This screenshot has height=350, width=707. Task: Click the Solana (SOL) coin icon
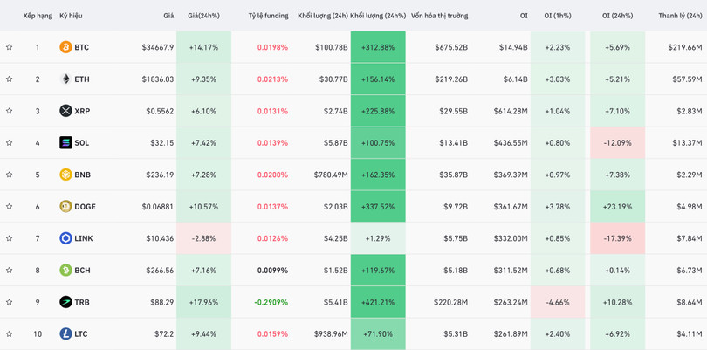click(65, 143)
